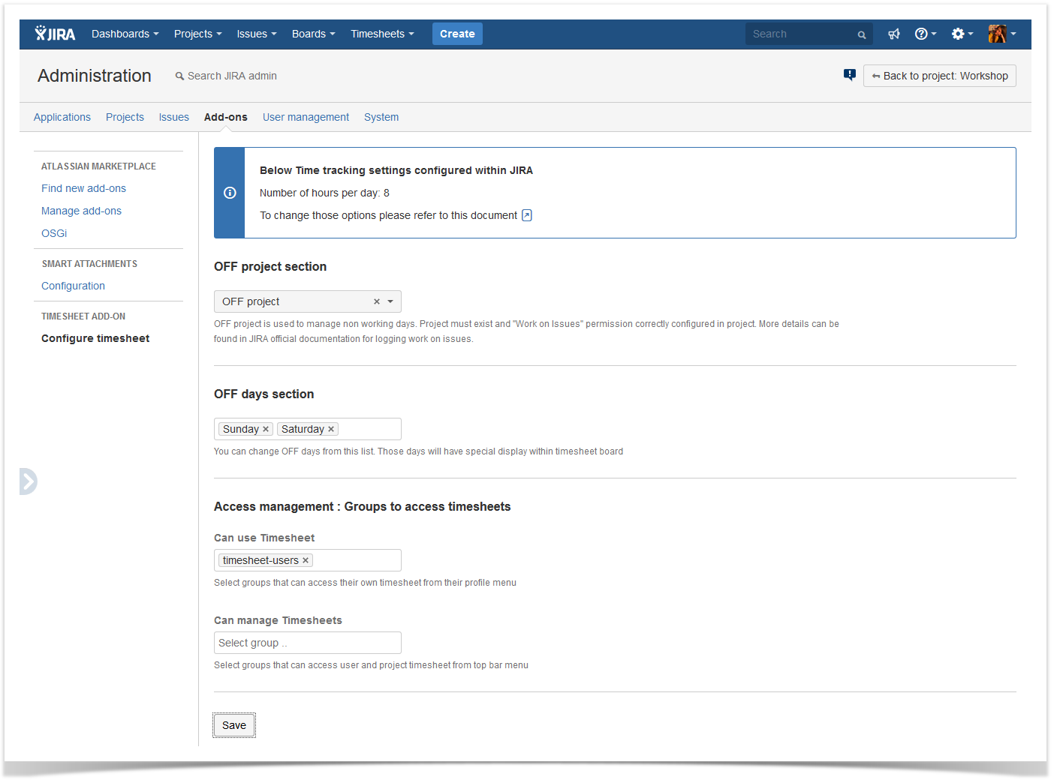Click the feedback speech bubble icon

[849, 74]
